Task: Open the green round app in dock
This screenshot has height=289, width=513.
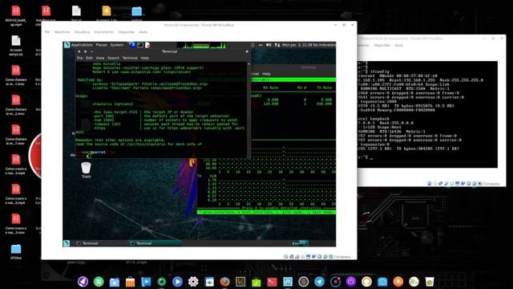Action: [99, 282]
